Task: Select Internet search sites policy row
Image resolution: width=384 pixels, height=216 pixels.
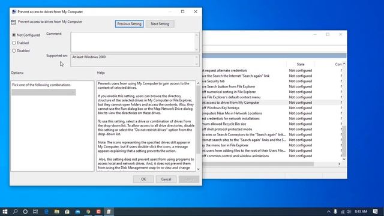Action: [x=271, y=140]
